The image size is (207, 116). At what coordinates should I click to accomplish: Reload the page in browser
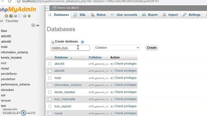9,1
